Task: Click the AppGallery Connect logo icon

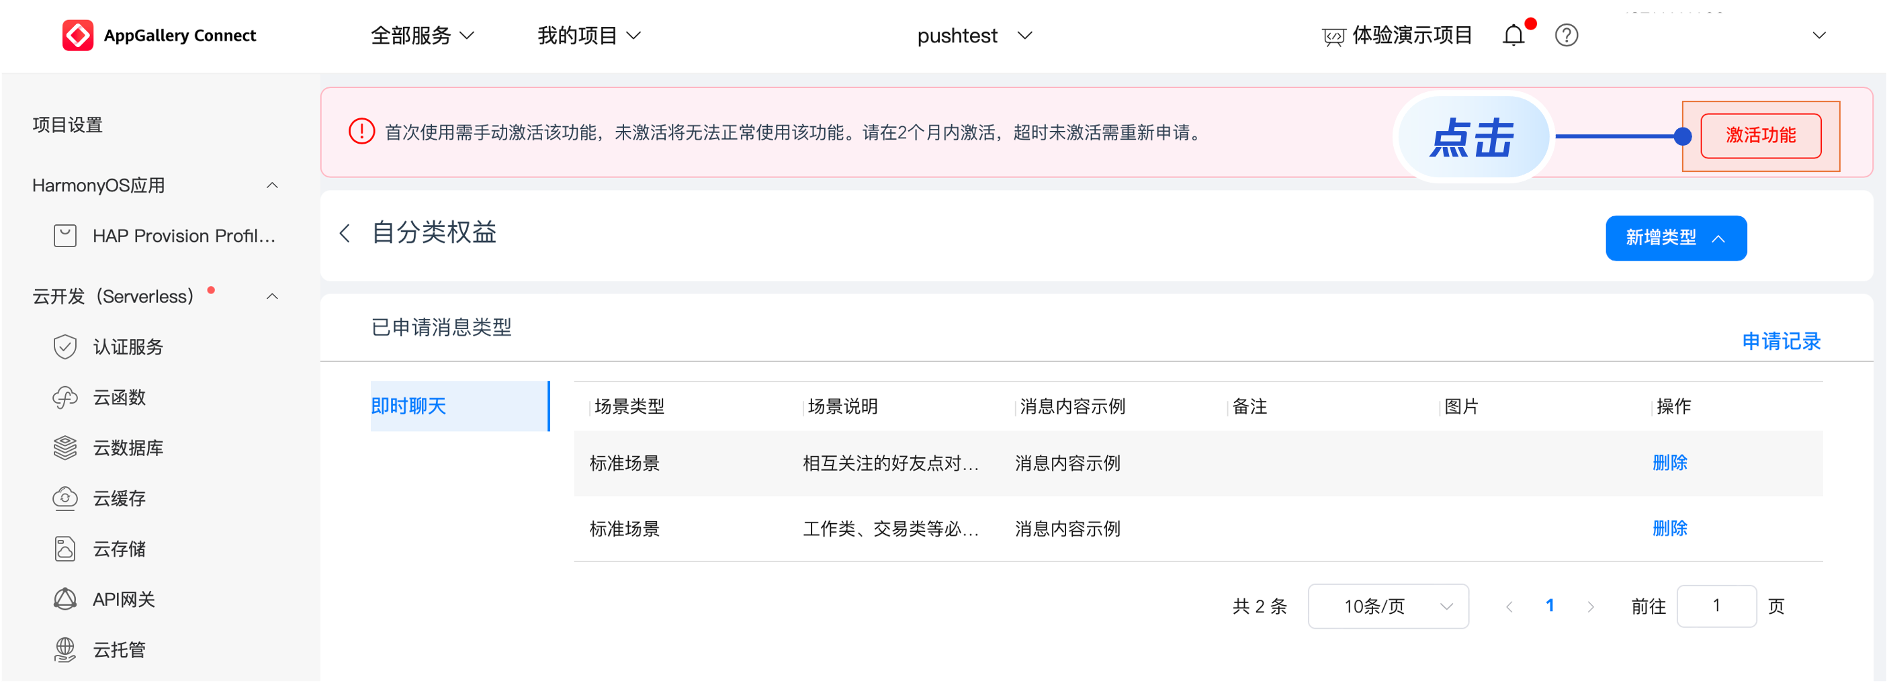Action: click(78, 35)
